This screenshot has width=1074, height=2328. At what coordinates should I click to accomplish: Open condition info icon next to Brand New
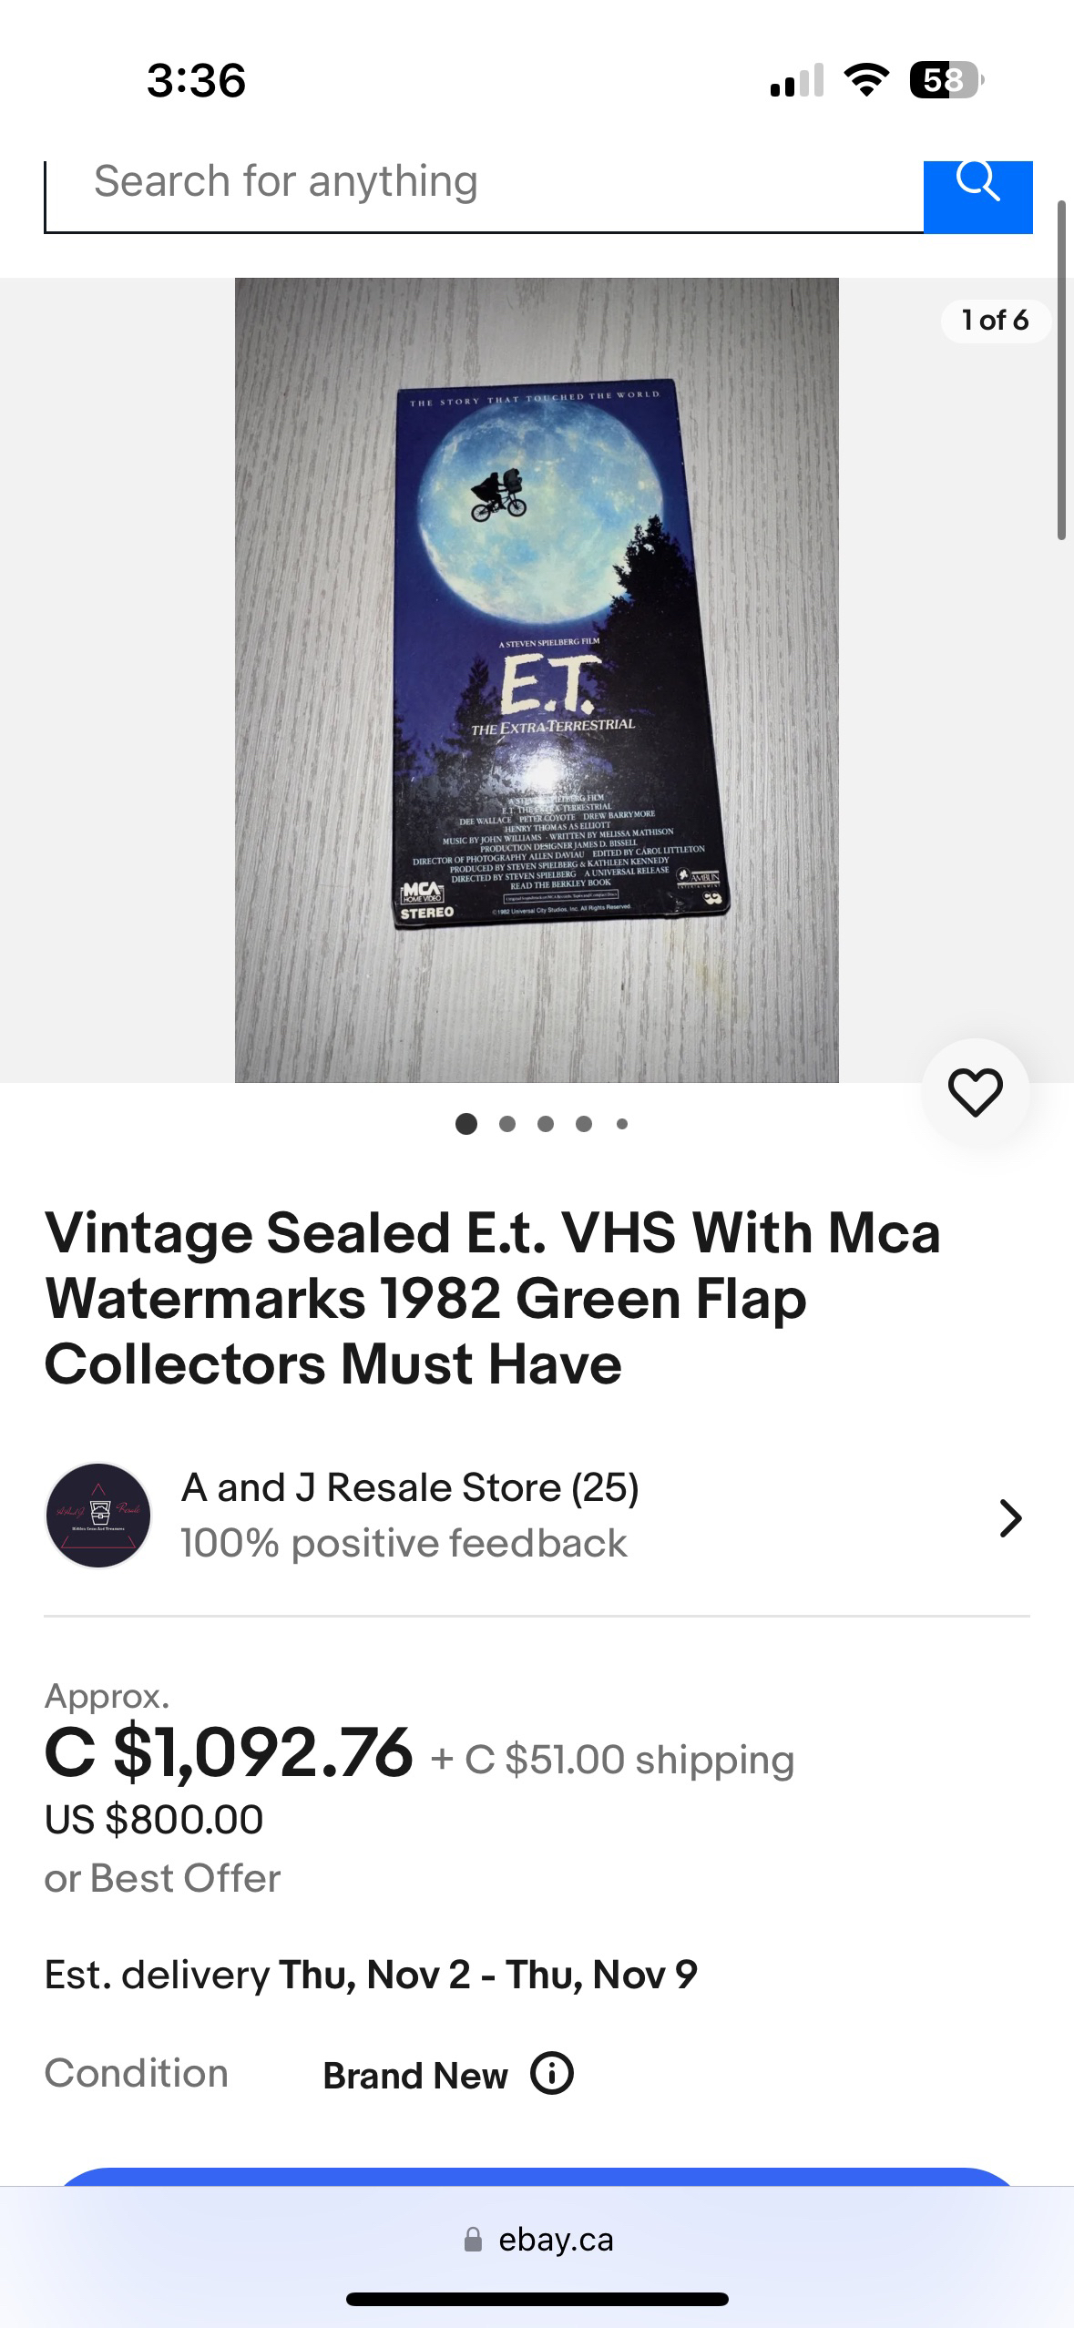pos(552,2074)
